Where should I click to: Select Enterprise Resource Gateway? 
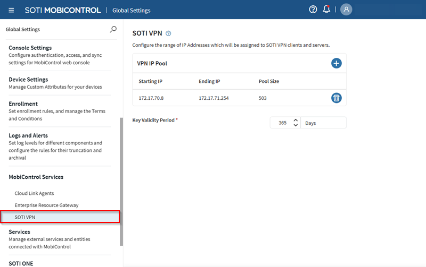[46, 205]
